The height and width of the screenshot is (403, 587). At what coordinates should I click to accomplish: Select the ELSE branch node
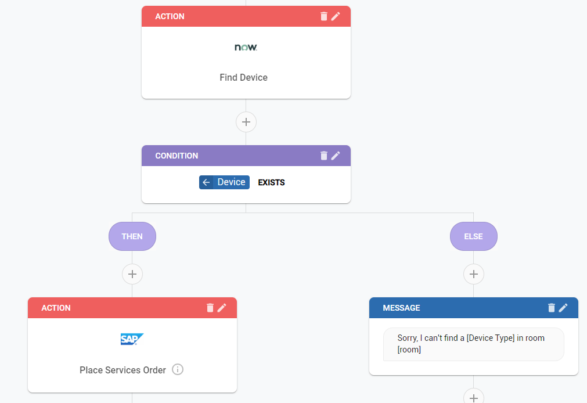click(x=473, y=236)
